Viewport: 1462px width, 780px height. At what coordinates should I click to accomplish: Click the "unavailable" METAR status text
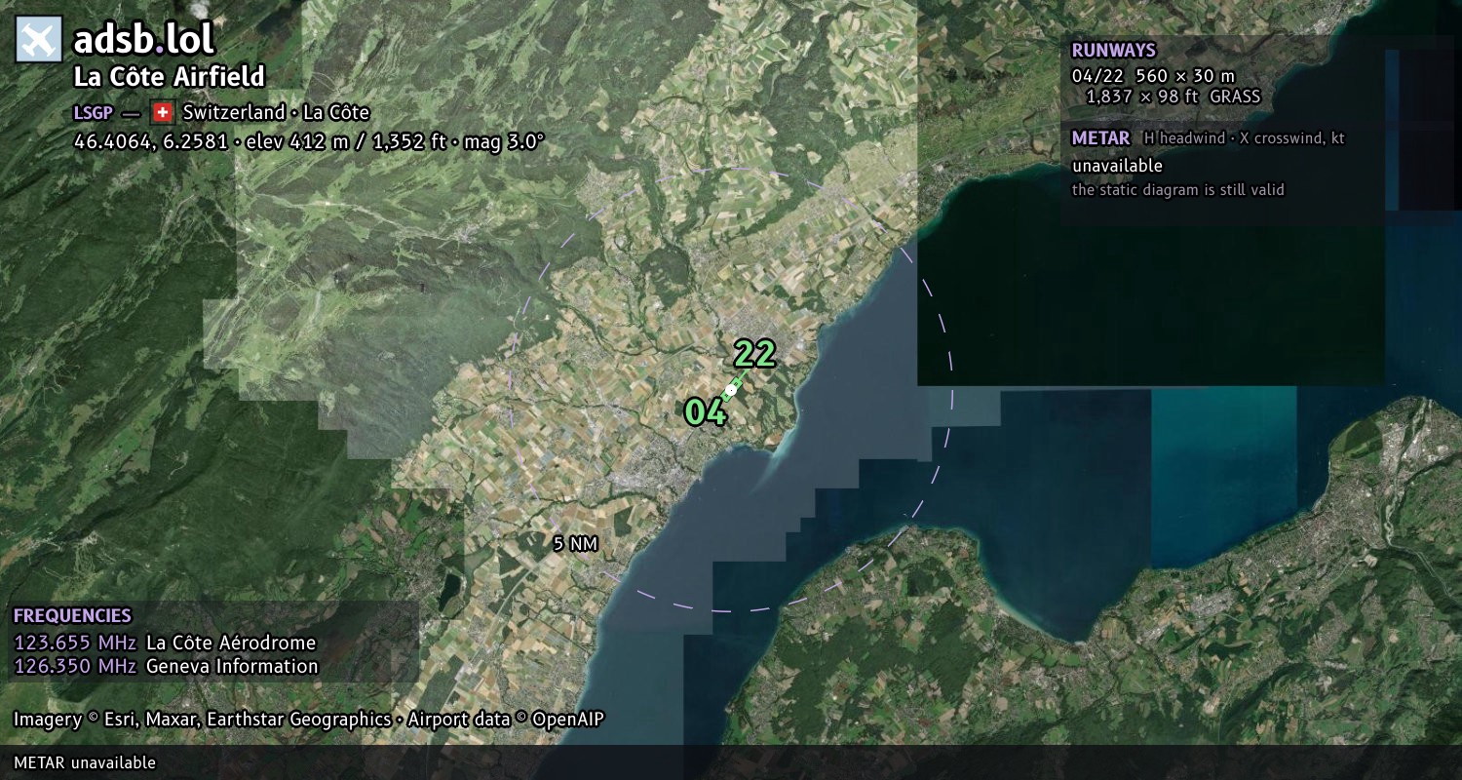1117,166
